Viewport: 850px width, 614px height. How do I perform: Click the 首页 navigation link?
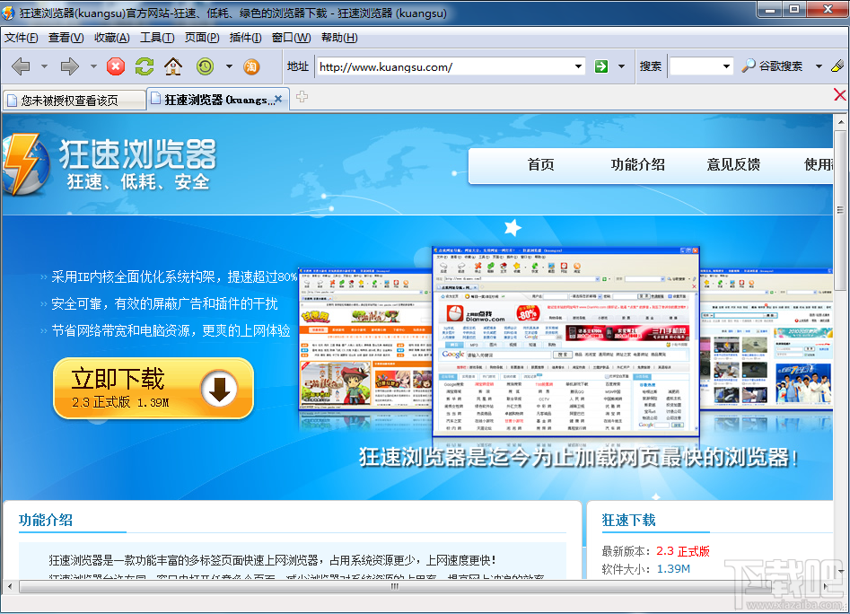[x=540, y=165]
